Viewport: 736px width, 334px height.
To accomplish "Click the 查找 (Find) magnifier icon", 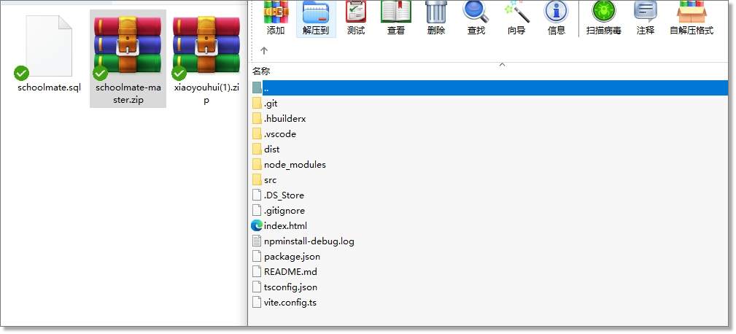I will [x=476, y=12].
